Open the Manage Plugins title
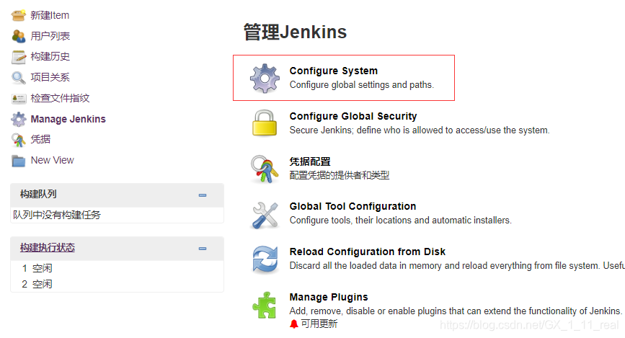Screen dimensions: 625x338 click(329, 298)
